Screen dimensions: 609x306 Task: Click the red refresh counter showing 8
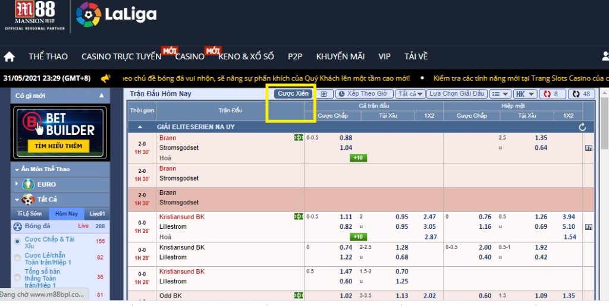coord(552,94)
